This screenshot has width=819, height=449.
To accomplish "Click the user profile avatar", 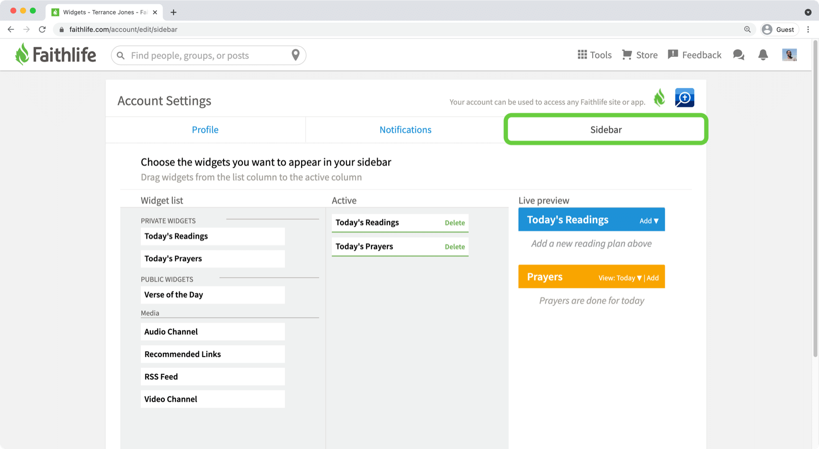I will tap(789, 55).
